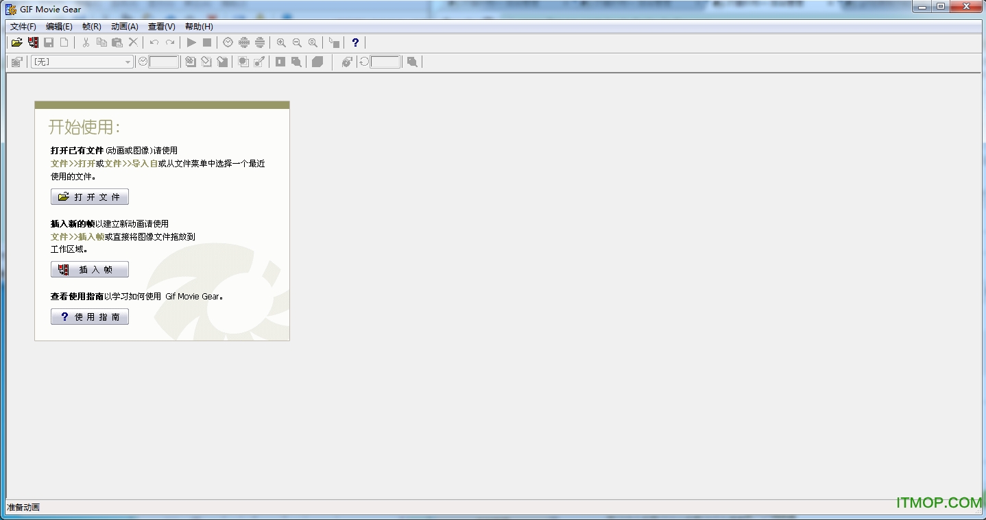
Task: Click the 文件>>插入帧 link text
Action: pos(77,237)
